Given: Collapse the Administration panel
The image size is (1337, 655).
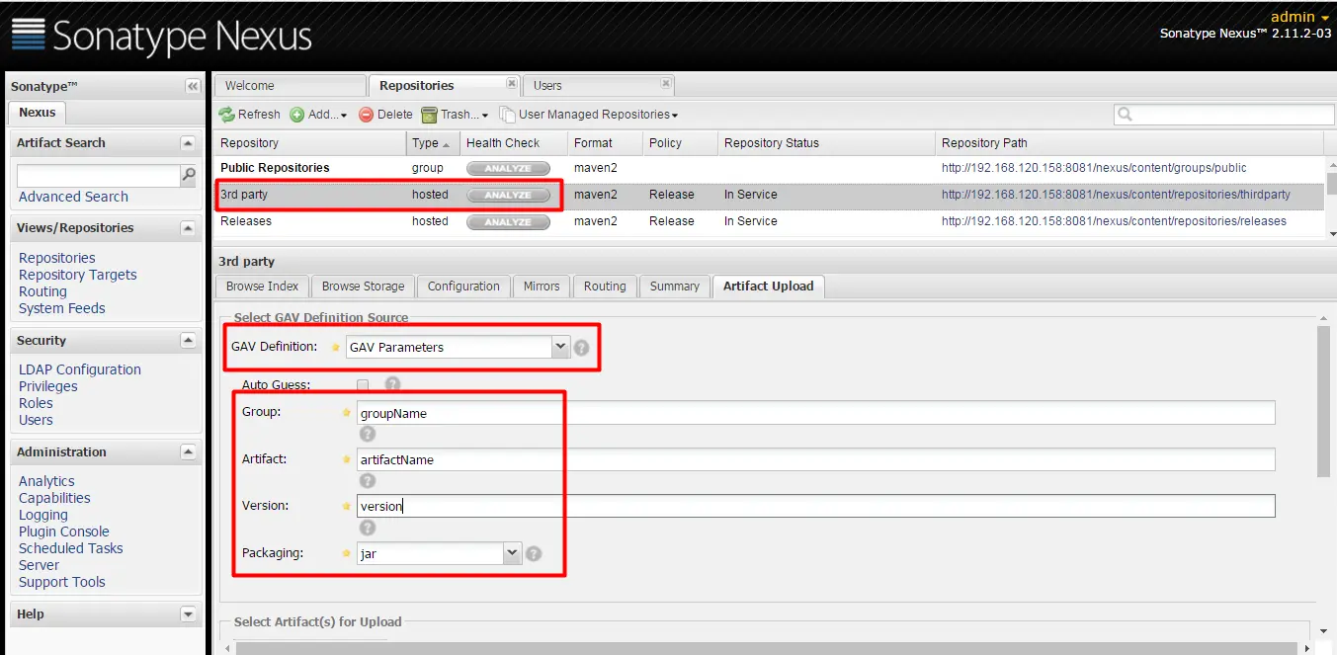Looking at the screenshot, I should [x=188, y=452].
